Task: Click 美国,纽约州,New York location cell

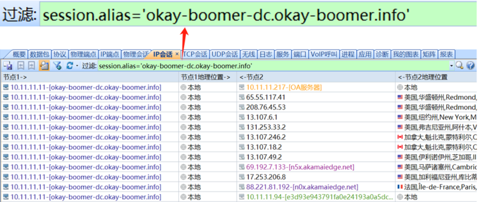Action: point(436,117)
